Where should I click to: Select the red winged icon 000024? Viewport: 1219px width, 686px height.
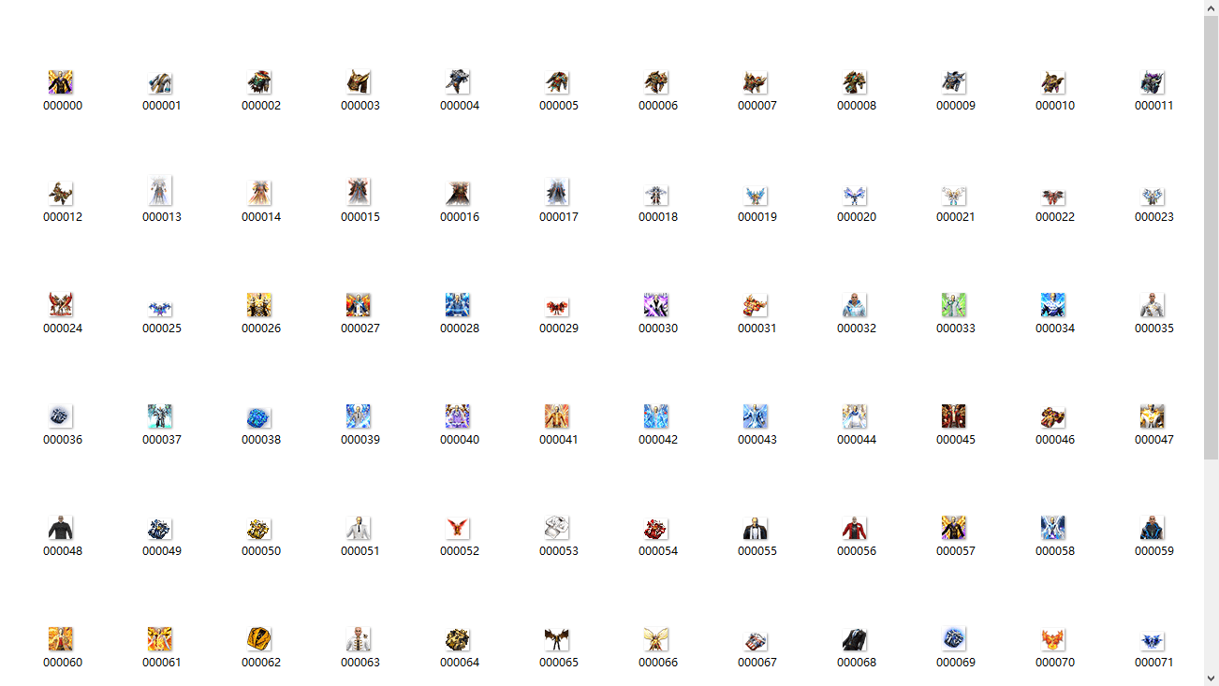62,305
